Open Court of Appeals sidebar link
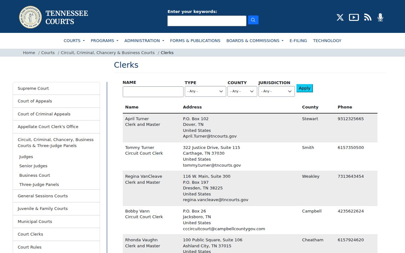405x253 pixels. [56, 101]
